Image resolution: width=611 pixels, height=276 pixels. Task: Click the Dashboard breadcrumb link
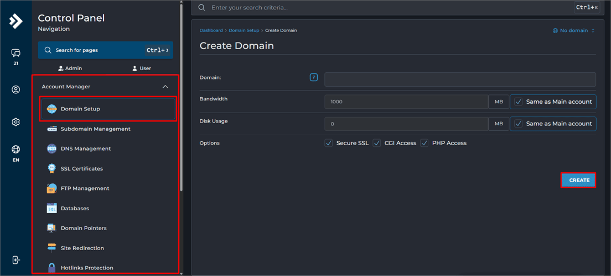tap(211, 31)
